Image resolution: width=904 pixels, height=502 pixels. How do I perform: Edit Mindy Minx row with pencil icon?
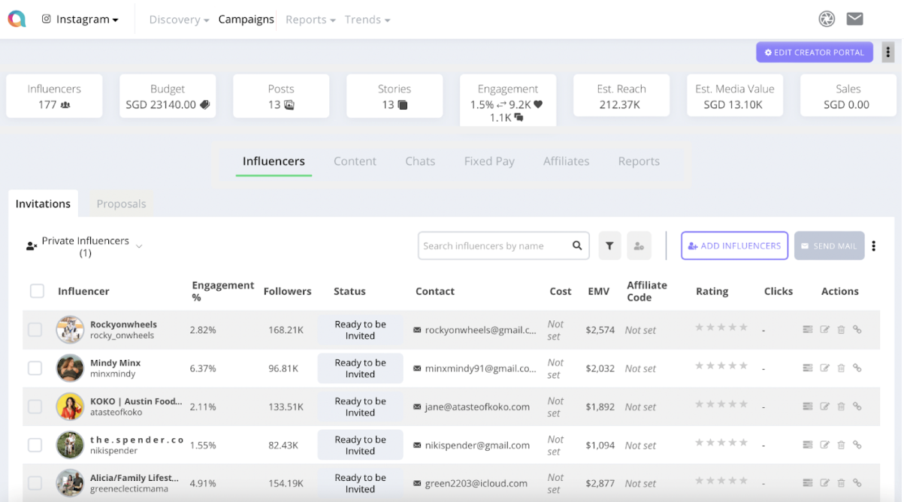click(x=824, y=367)
